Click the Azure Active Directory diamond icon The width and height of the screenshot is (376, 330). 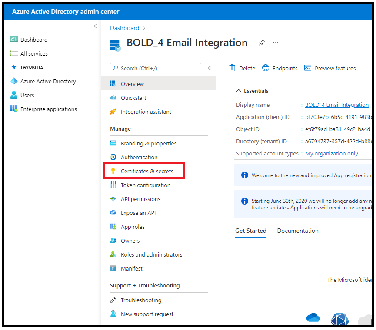pos(14,81)
